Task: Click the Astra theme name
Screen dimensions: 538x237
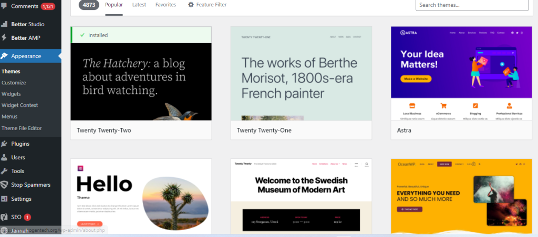Action: [404, 131]
